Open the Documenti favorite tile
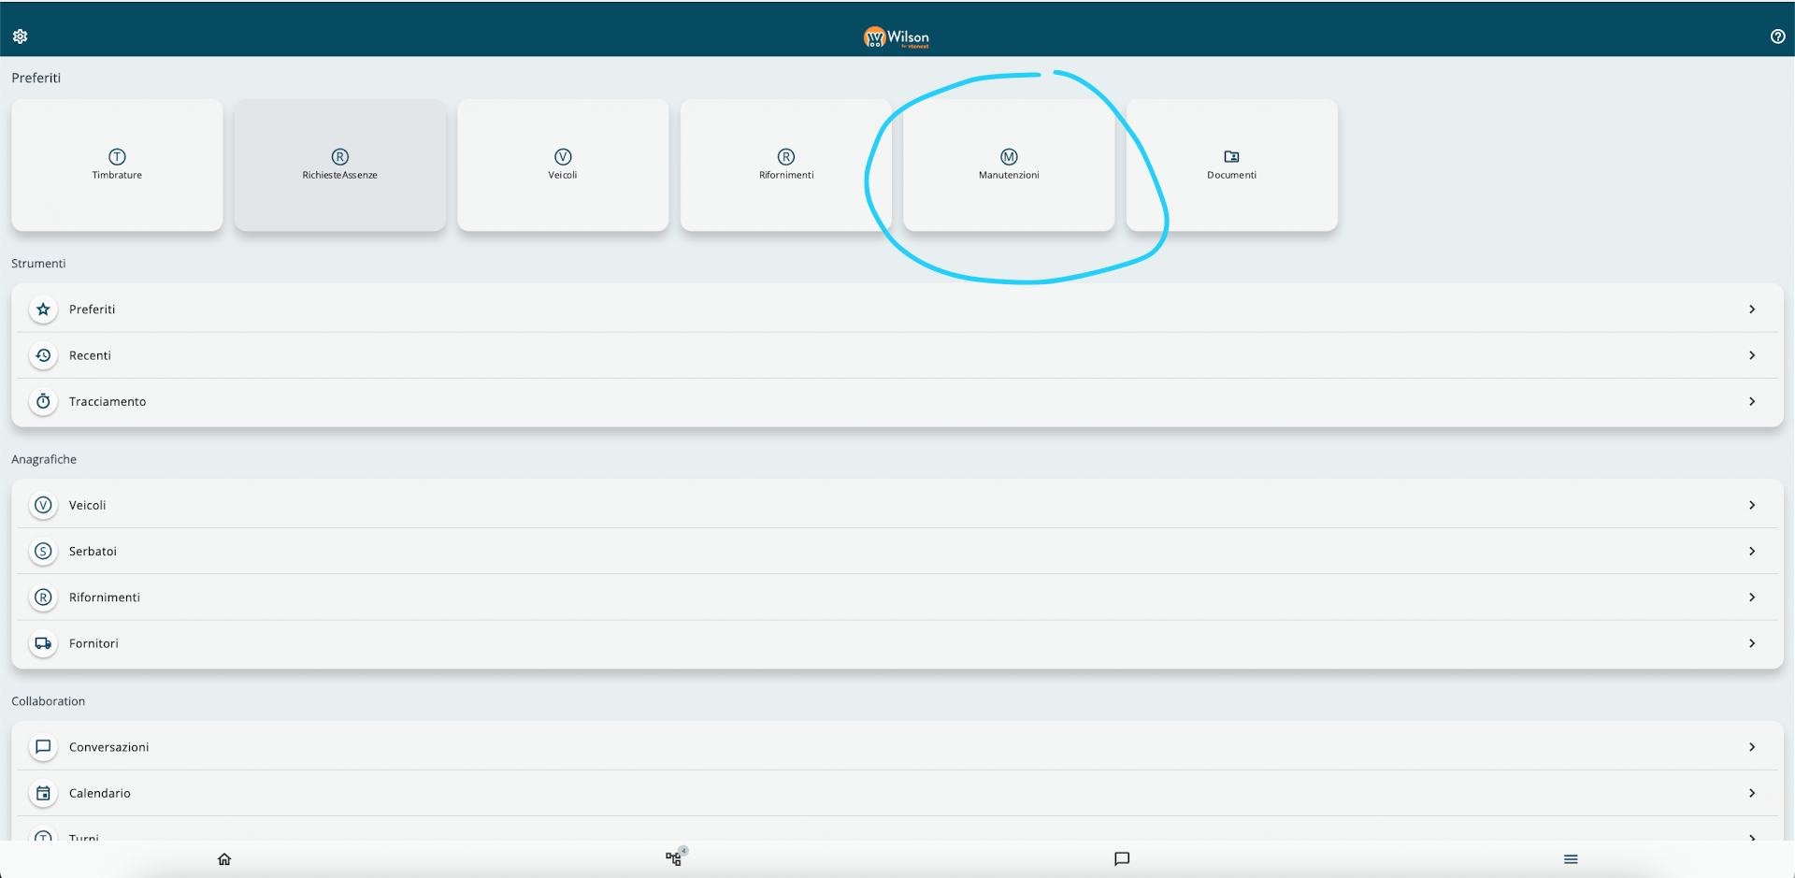Viewport: 1795px width, 878px height. pyautogui.click(x=1231, y=165)
